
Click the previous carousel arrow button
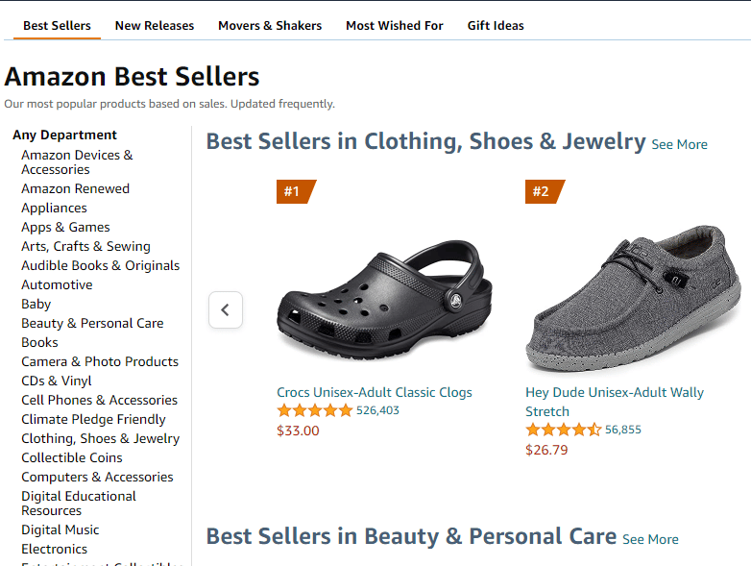coord(226,310)
